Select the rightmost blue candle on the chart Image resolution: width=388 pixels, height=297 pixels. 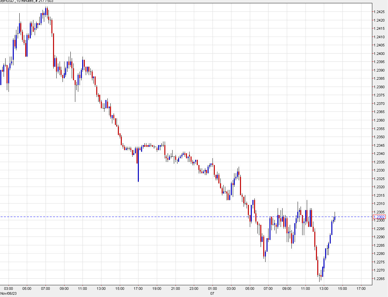pyautogui.click(x=335, y=217)
